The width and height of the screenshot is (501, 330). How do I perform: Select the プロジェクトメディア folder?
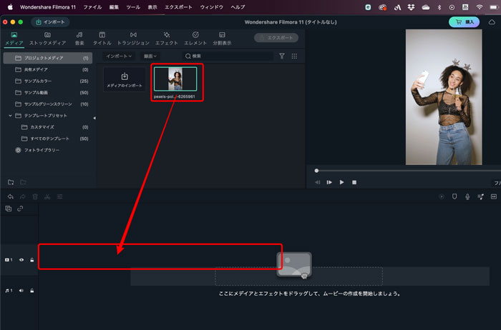pos(48,58)
